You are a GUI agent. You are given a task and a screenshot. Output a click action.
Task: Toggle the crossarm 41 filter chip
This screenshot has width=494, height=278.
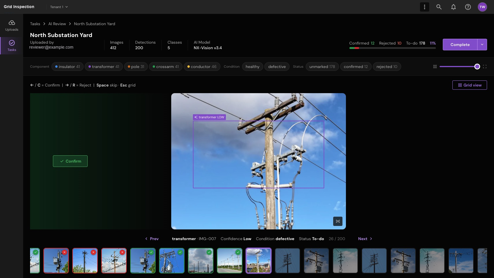tap(166, 67)
